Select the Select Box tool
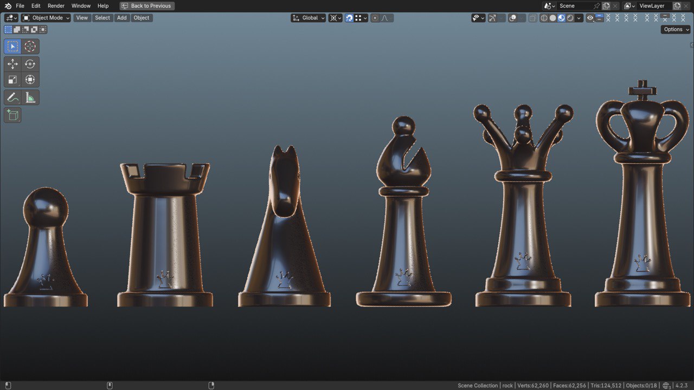 pos(12,47)
